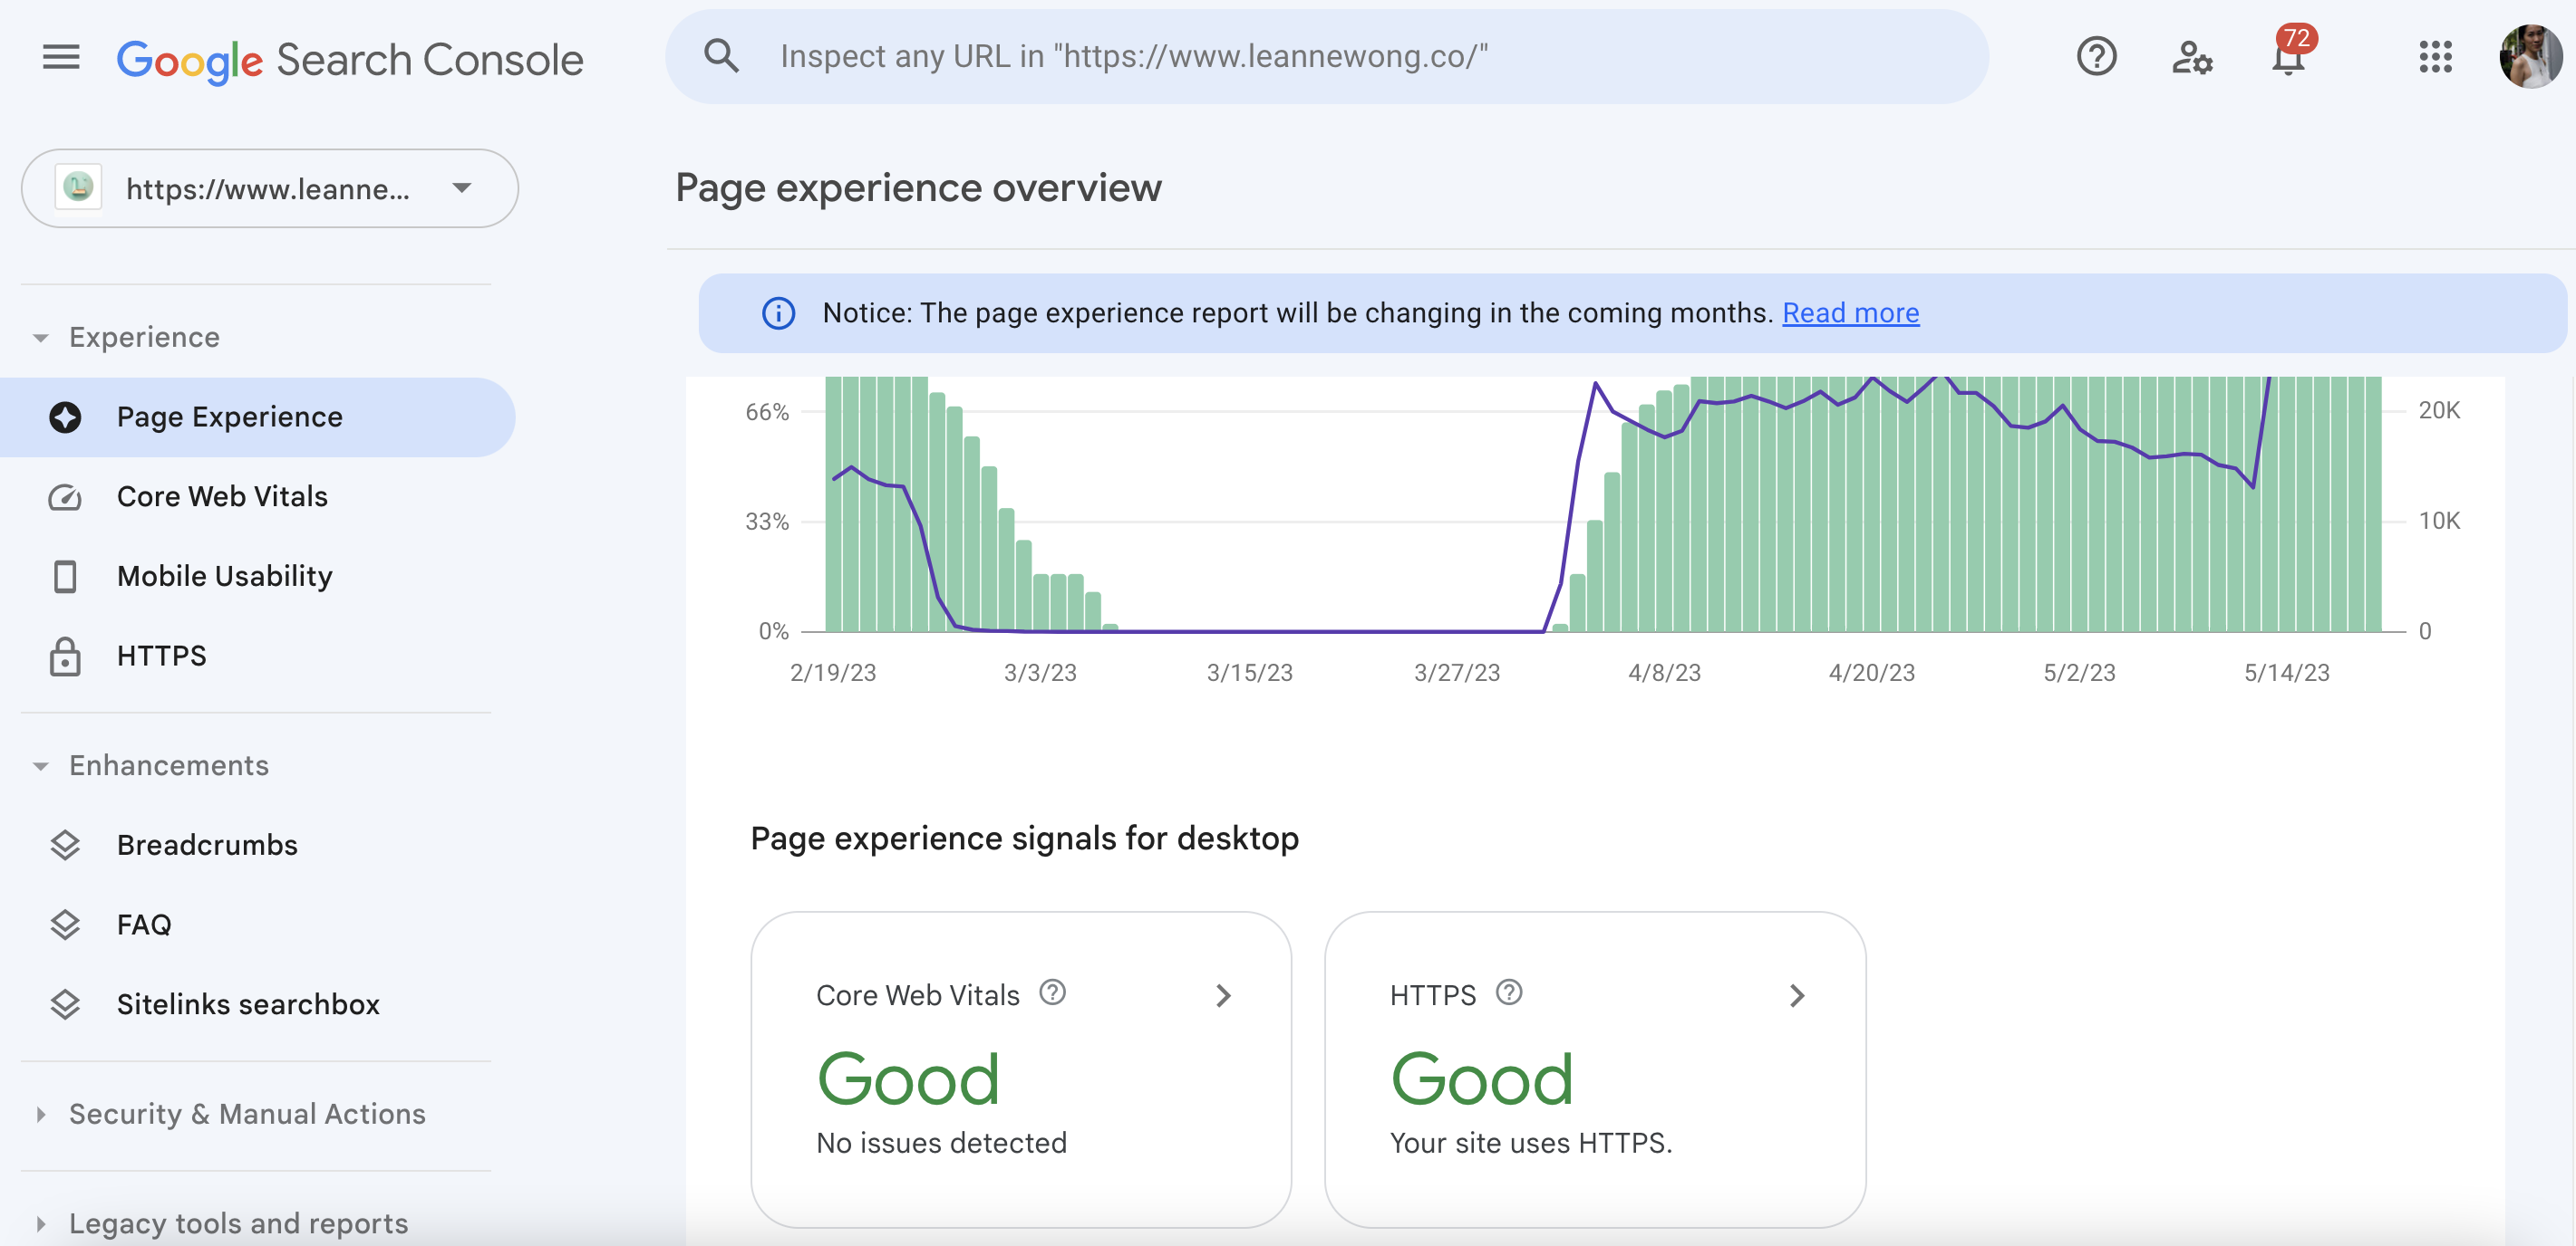Screen dimensions: 2576x1246
Task: Click the 5/14/23 date axis label
Action: pyautogui.click(x=2286, y=673)
